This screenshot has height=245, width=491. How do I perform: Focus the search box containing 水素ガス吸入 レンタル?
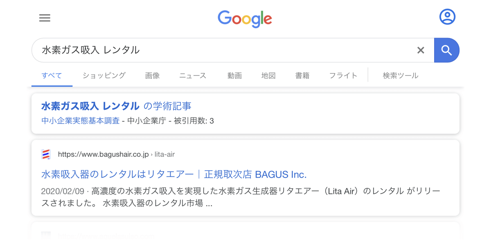(x=233, y=50)
